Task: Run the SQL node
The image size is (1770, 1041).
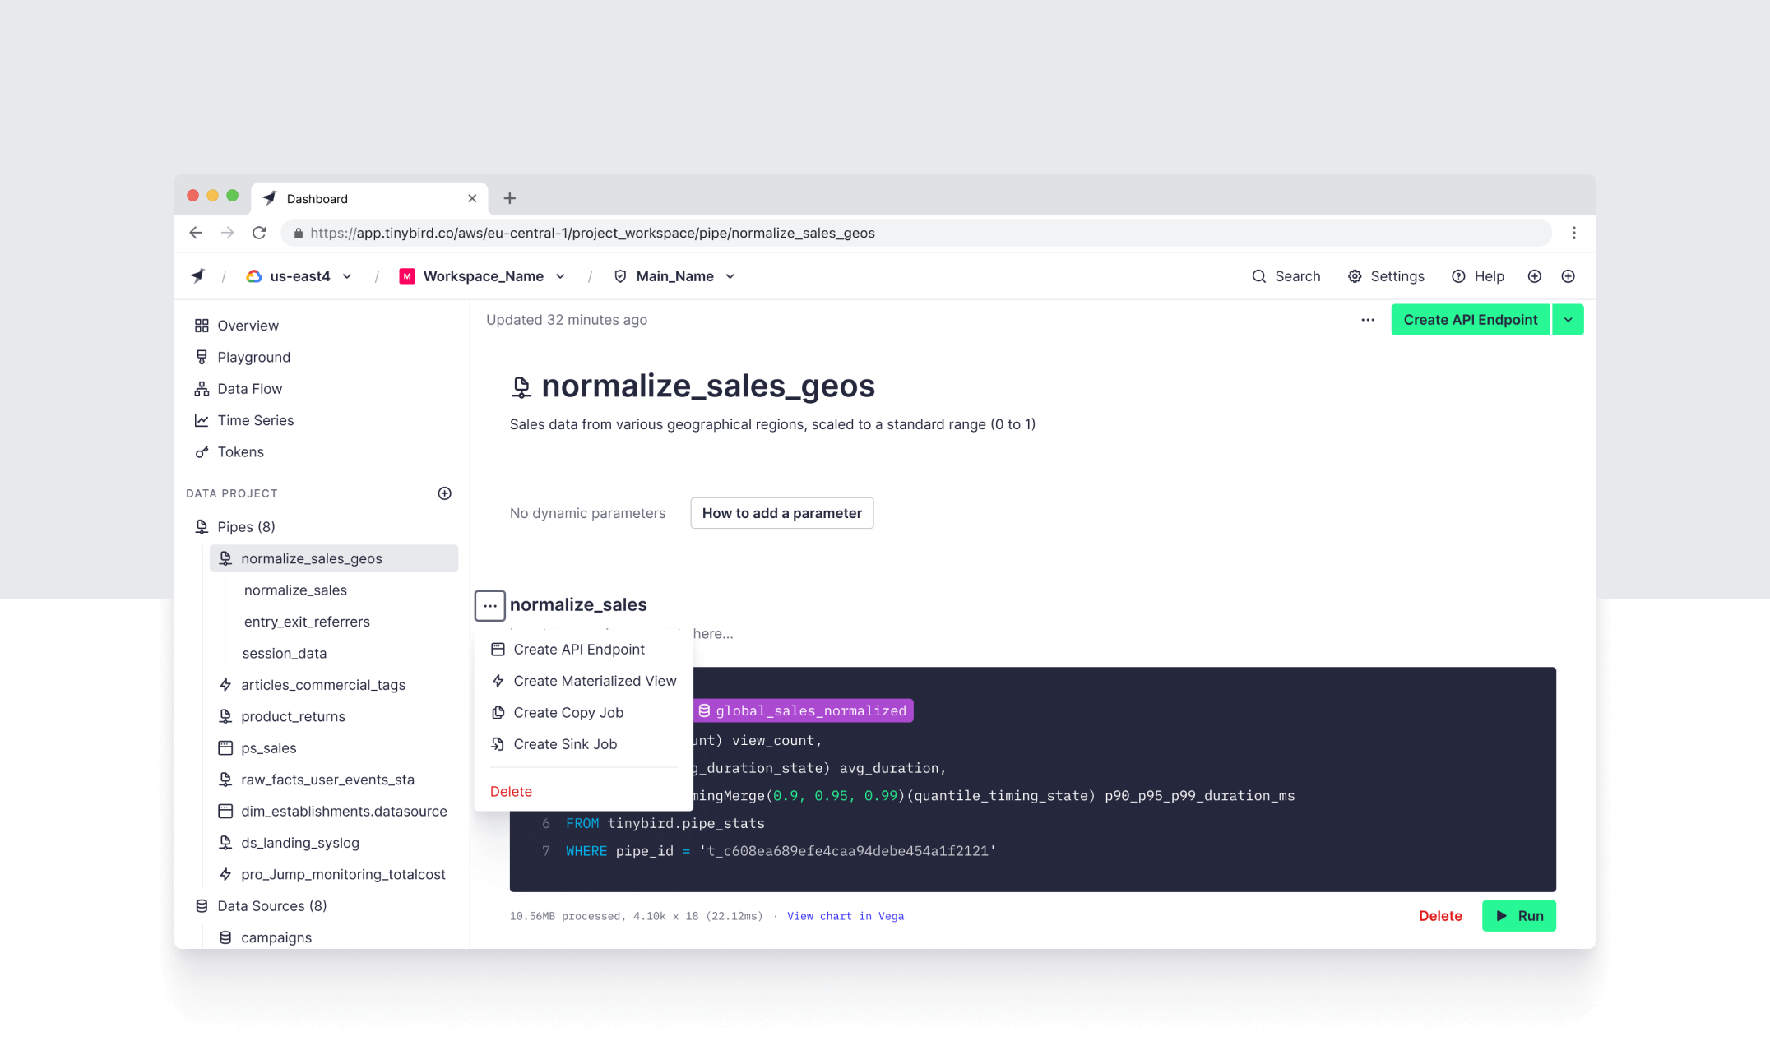Action: coord(1518,916)
